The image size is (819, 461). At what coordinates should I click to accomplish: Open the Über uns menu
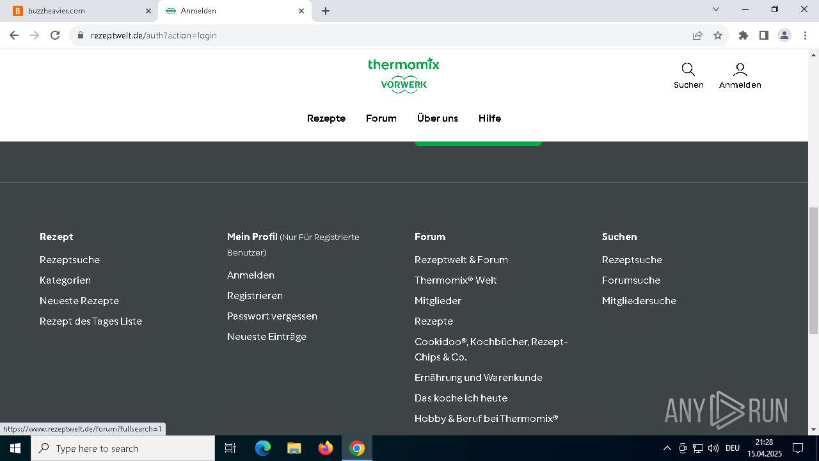tap(438, 118)
